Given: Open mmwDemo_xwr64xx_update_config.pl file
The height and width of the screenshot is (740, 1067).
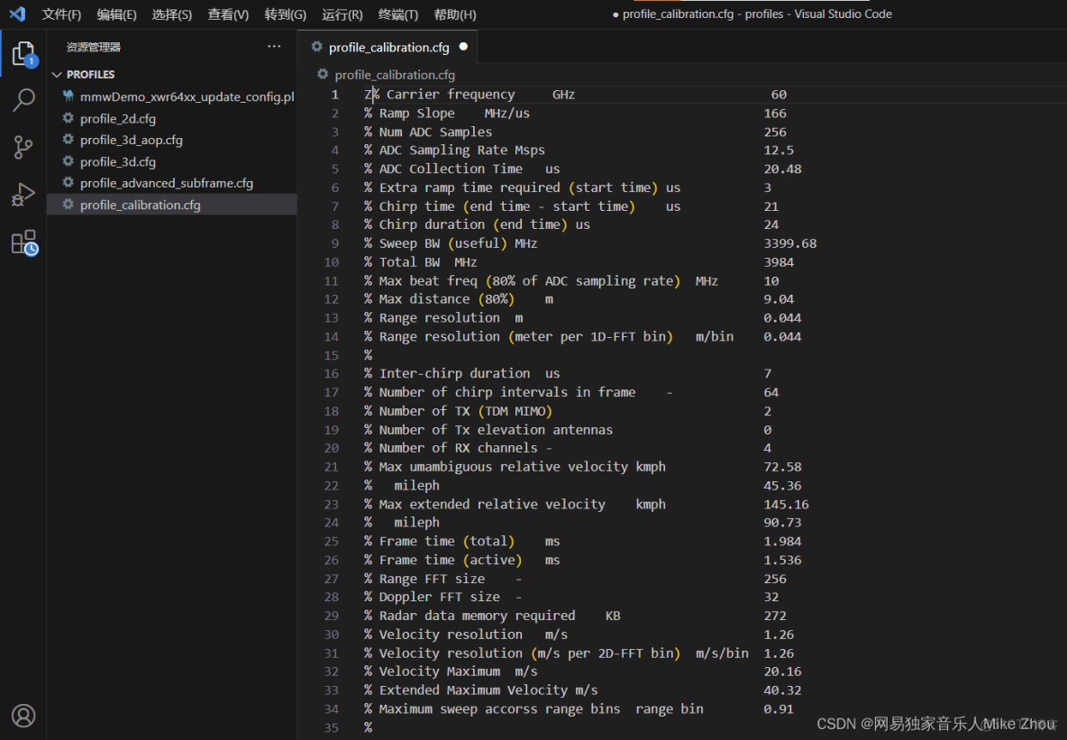Looking at the screenshot, I should [x=187, y=97].
